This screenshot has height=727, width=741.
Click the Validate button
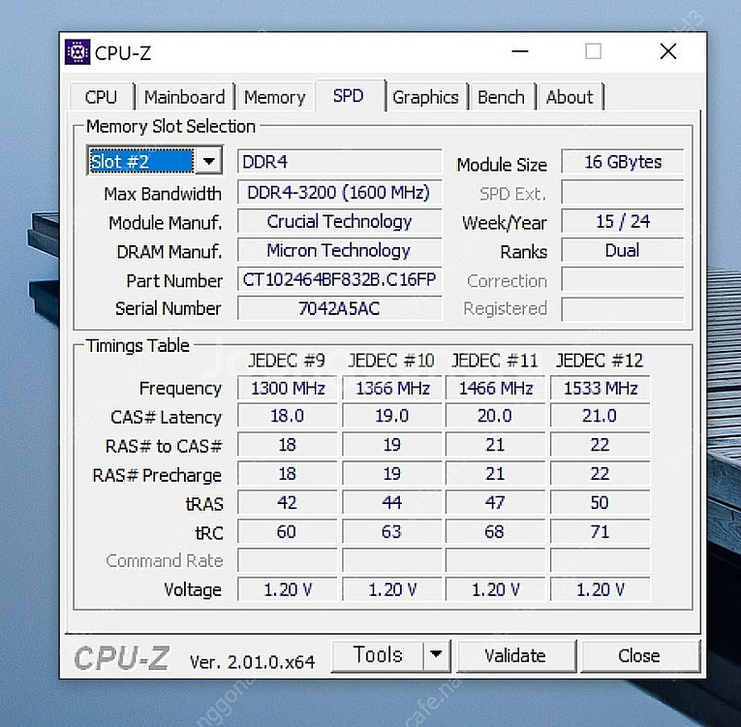515,656
